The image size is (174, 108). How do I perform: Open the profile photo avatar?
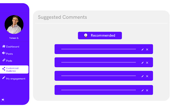pos(14,24)
